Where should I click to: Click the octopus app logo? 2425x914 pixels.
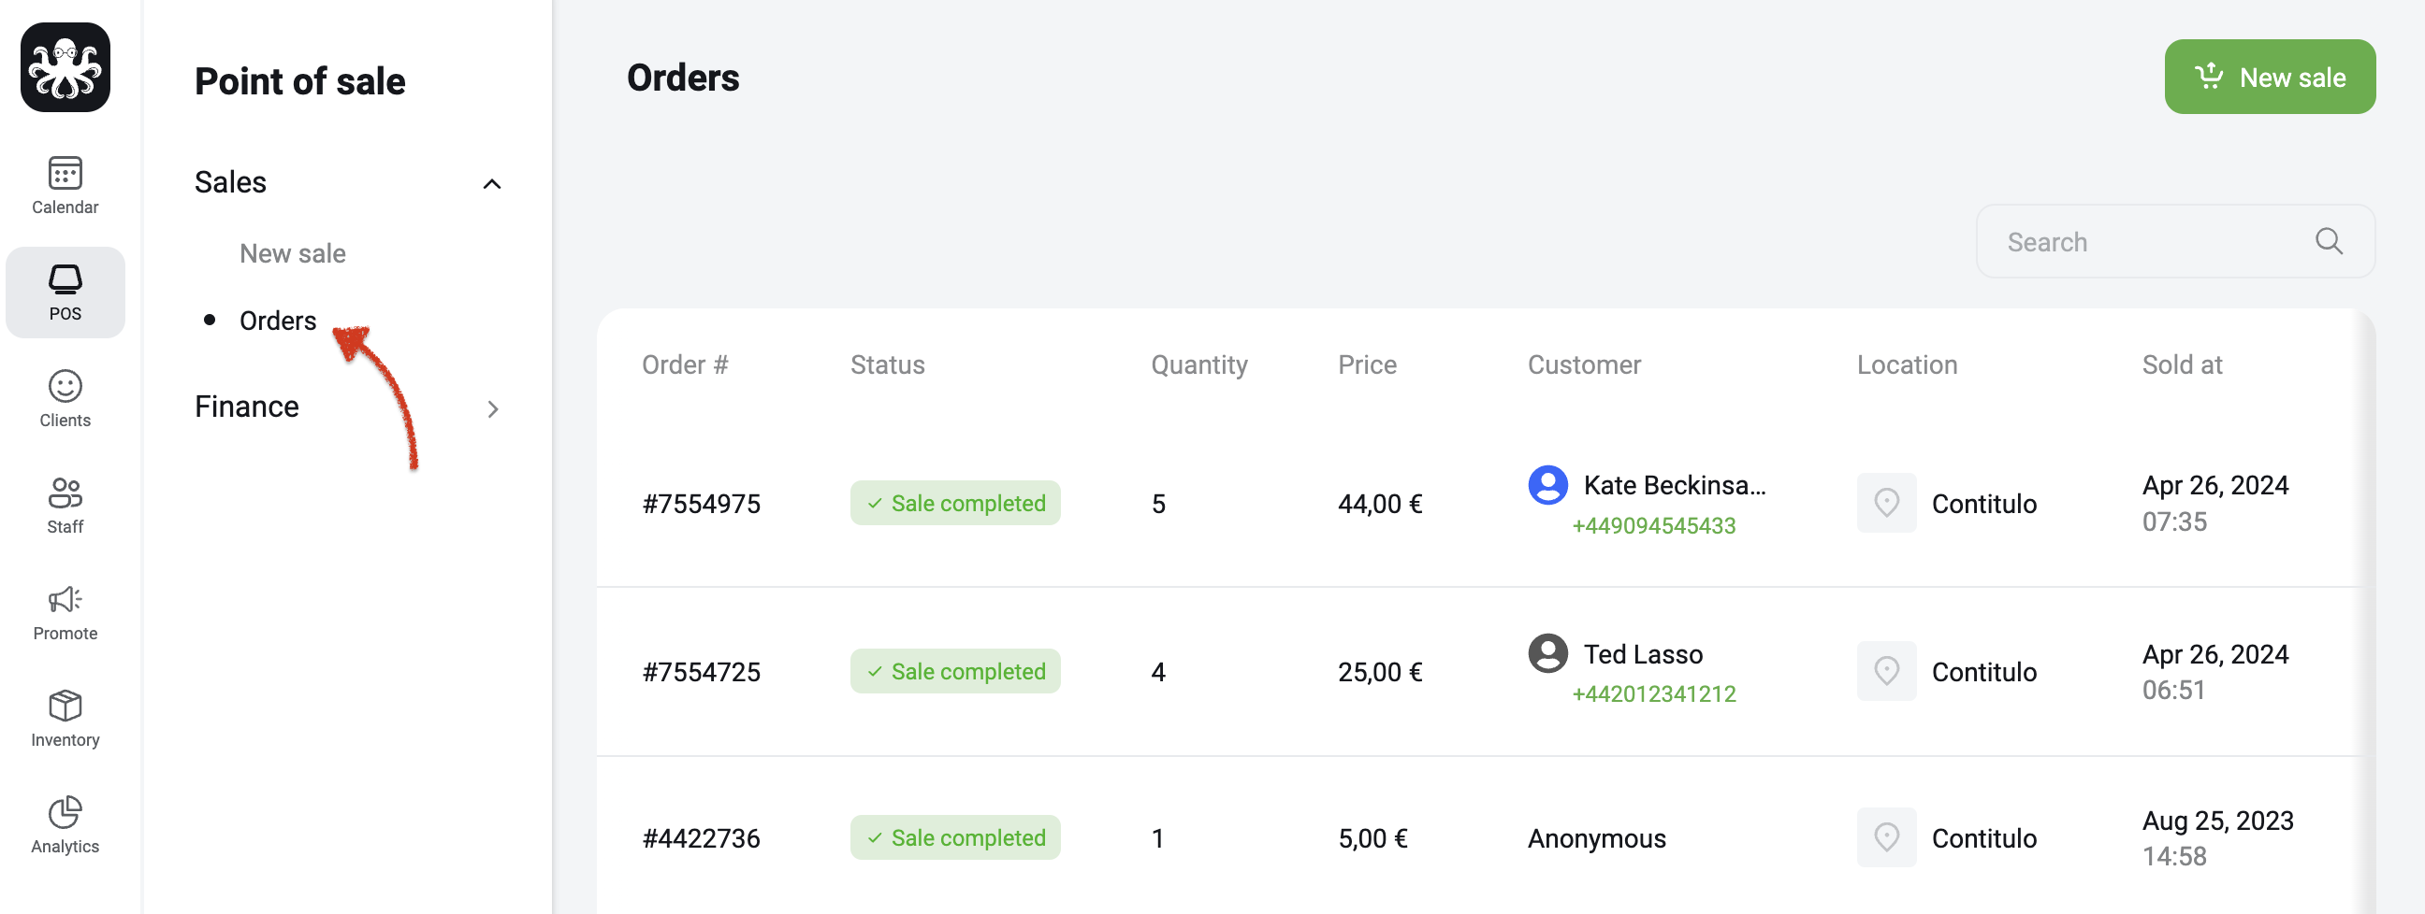point(65,67)
